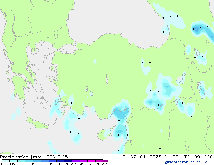
Task: Click legend swatch between 30 and 35
Action: pos(76,161)
